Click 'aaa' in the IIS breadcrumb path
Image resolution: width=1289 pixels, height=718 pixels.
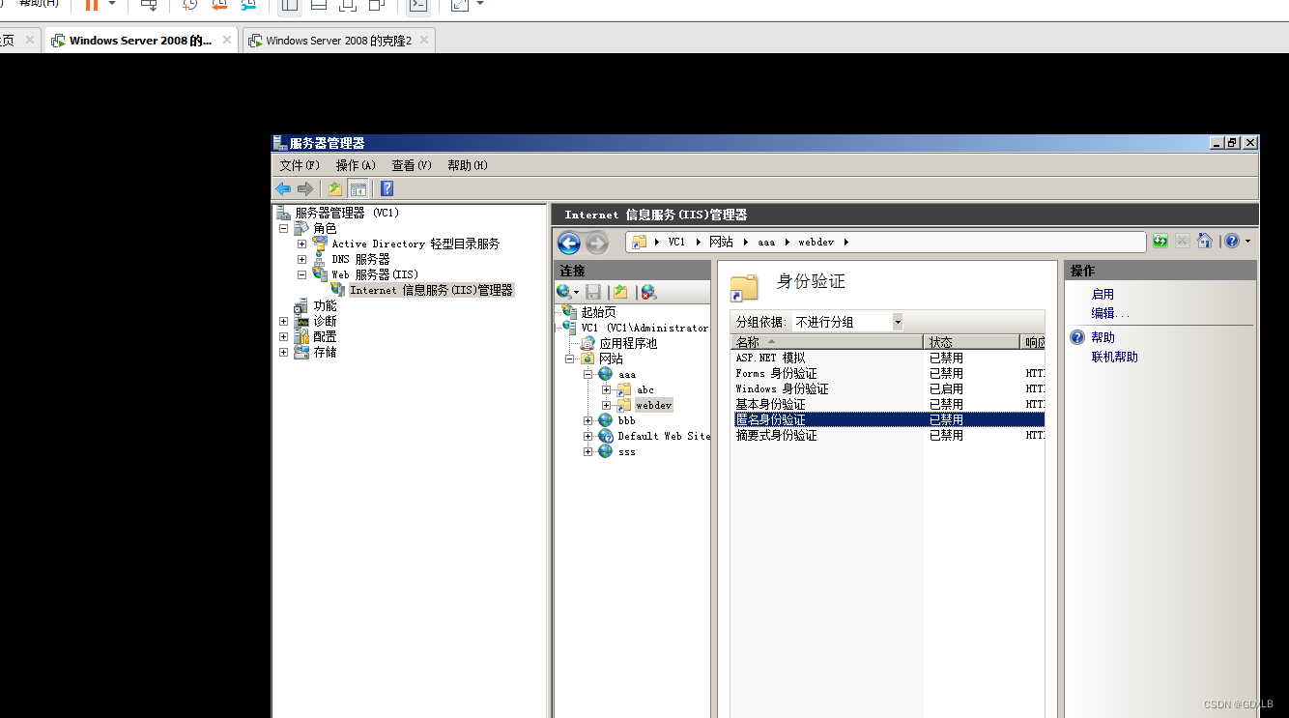(x=766, y=242)
